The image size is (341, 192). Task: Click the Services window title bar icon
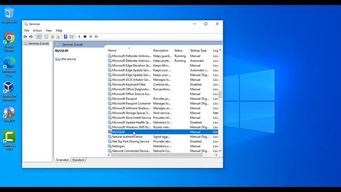point(26,23)
